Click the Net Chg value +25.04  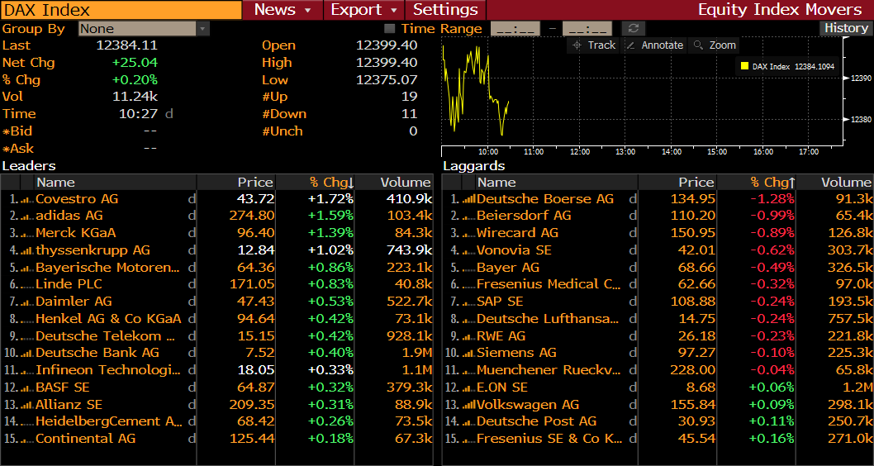coord(135,63)
